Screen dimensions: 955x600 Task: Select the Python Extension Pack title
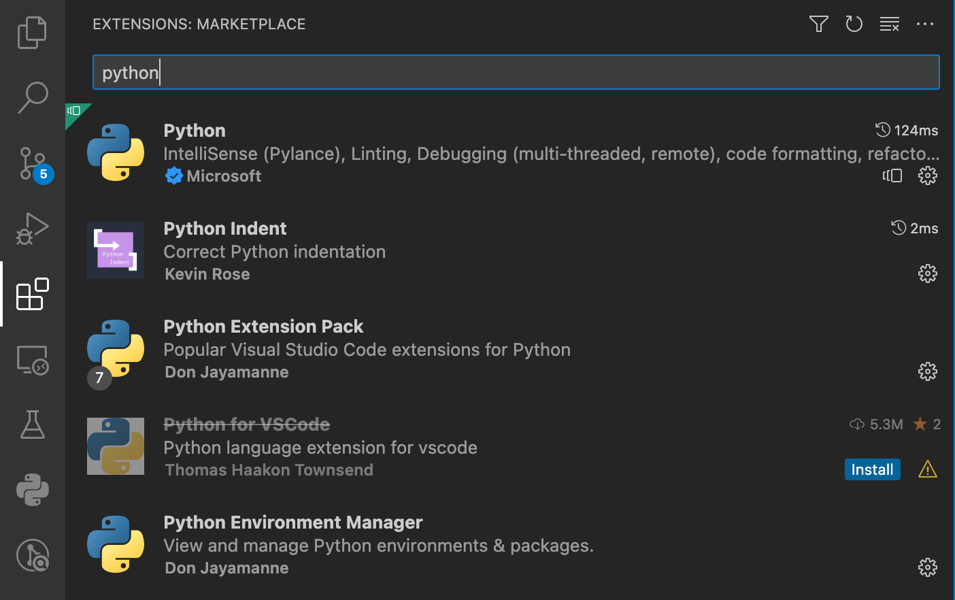[x=263, y=327]
